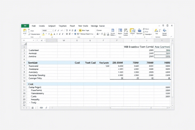Toggle the center alignment button in the ribbon
The height and width of the screenshot is (130, 195).
coord(70,34)
